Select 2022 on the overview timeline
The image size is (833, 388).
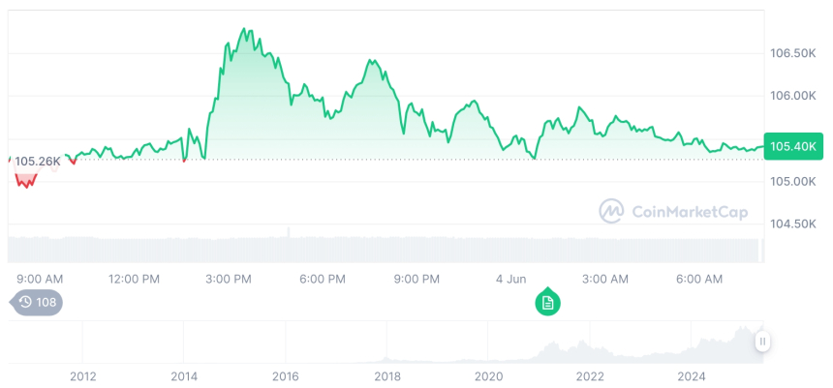(590, 376)
